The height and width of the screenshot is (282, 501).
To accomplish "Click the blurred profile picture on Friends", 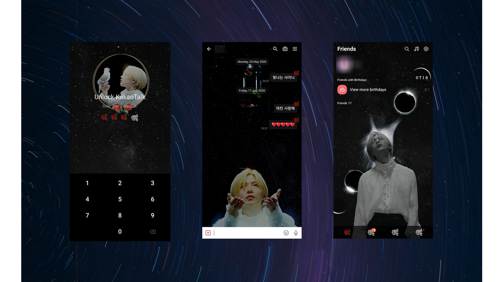I will 345,65.
